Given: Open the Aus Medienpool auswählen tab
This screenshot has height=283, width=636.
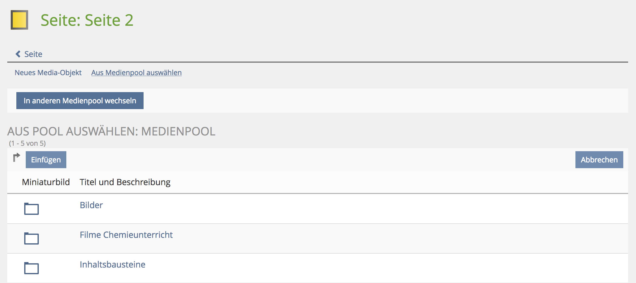Looking at the screenshot, I should click(136, 73).
